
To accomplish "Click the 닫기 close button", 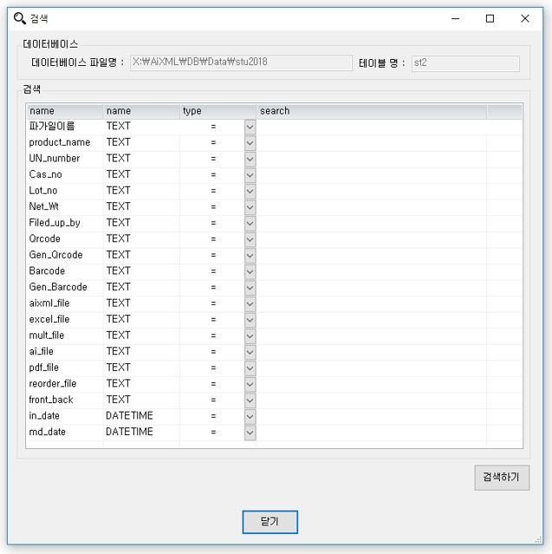I will pos(270,522).
